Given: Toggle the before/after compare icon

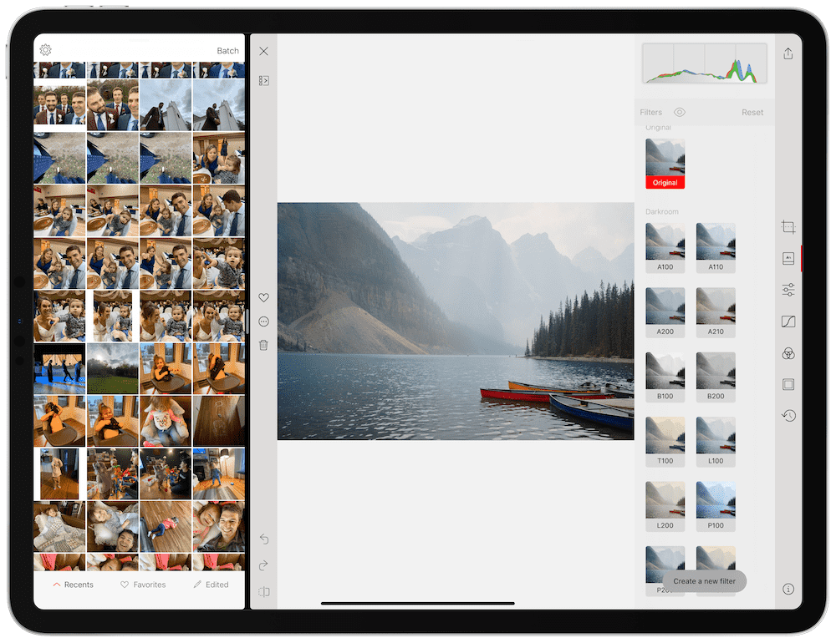Looking at the screenshot, I should (263, 592).
